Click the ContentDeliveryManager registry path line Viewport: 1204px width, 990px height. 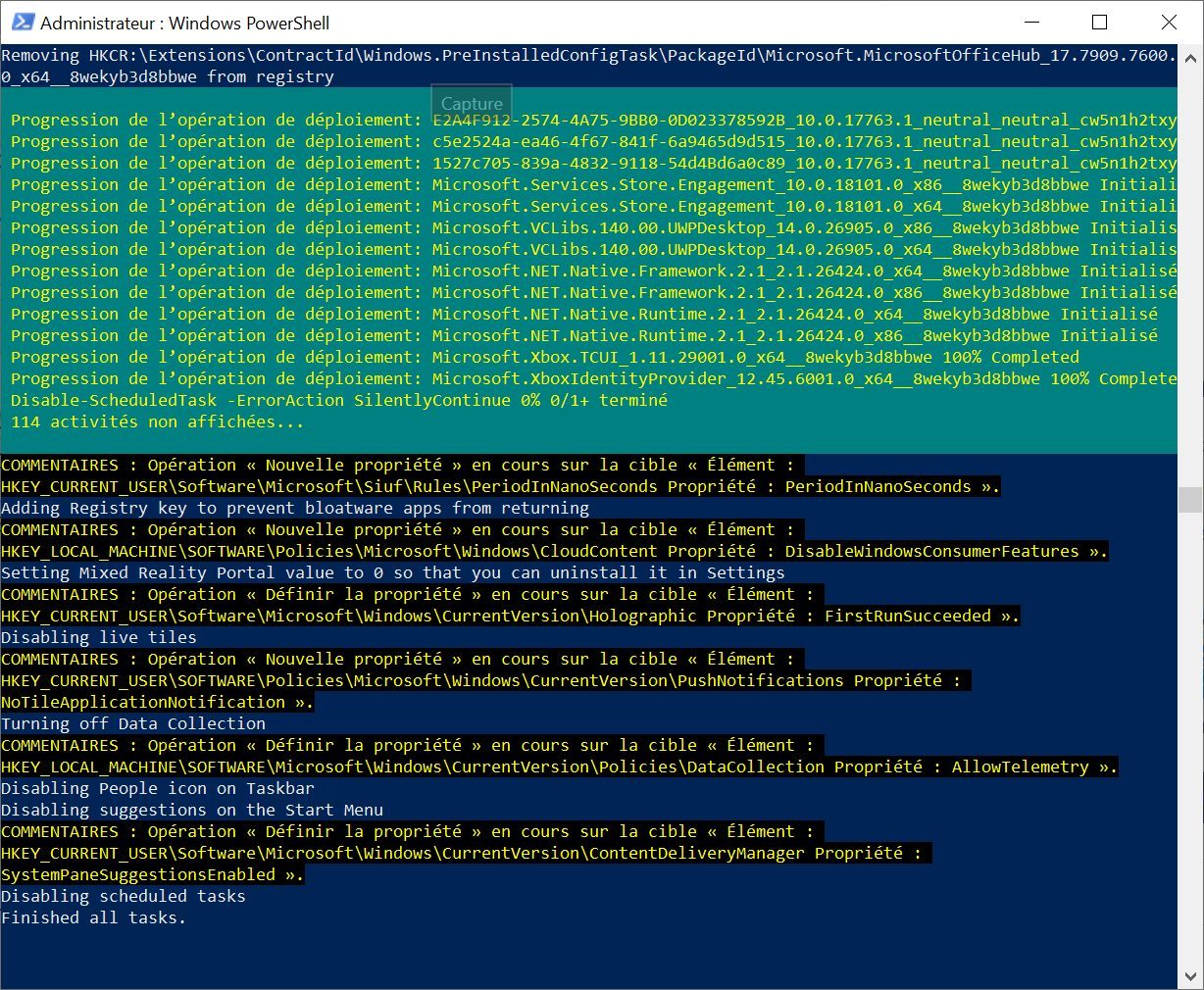pyautogui.click(x=467, y=853)
